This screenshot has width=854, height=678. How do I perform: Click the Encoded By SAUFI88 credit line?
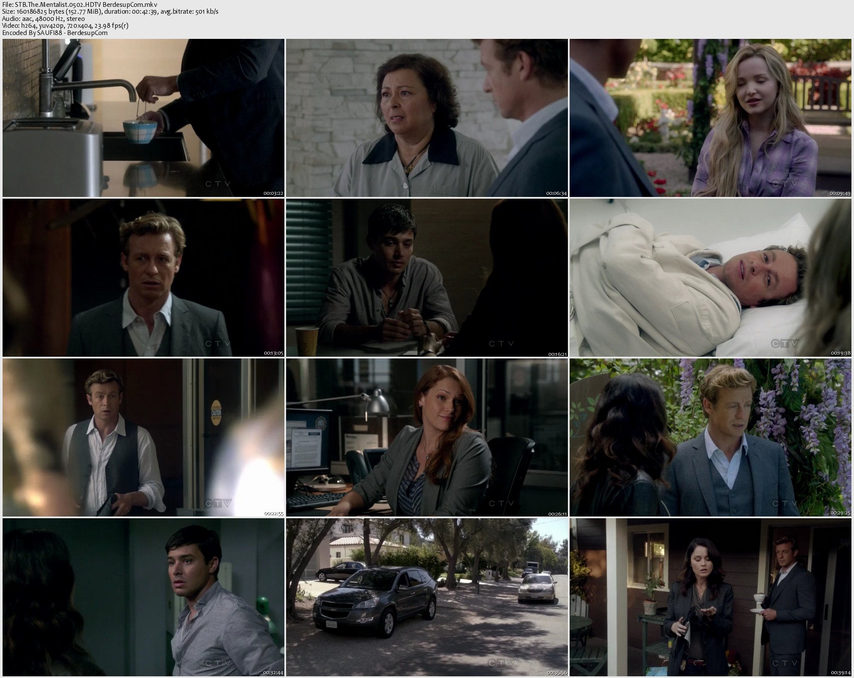(x=55, y=33)
